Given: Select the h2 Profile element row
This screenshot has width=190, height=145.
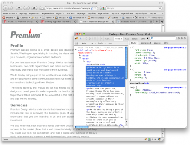Looking at the screenshot, I should 96,65.
